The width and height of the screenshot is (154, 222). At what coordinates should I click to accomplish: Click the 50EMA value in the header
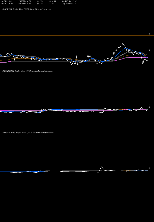coord(7,4)
